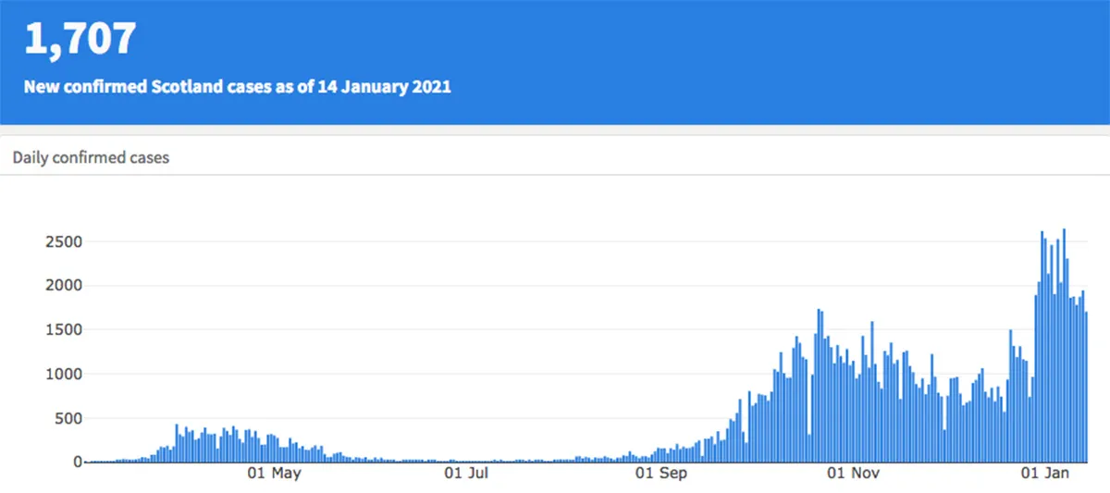Click the 'Daily confirmed cases' panel title

[91, 157]
